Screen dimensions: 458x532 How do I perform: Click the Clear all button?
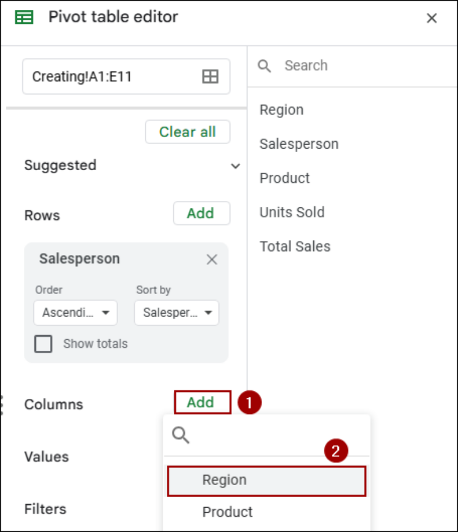(x=187, y=132)
